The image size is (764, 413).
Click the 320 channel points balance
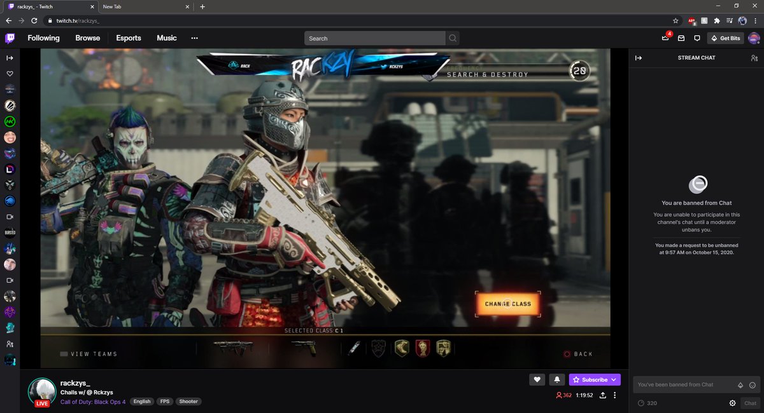click(647, 403)
